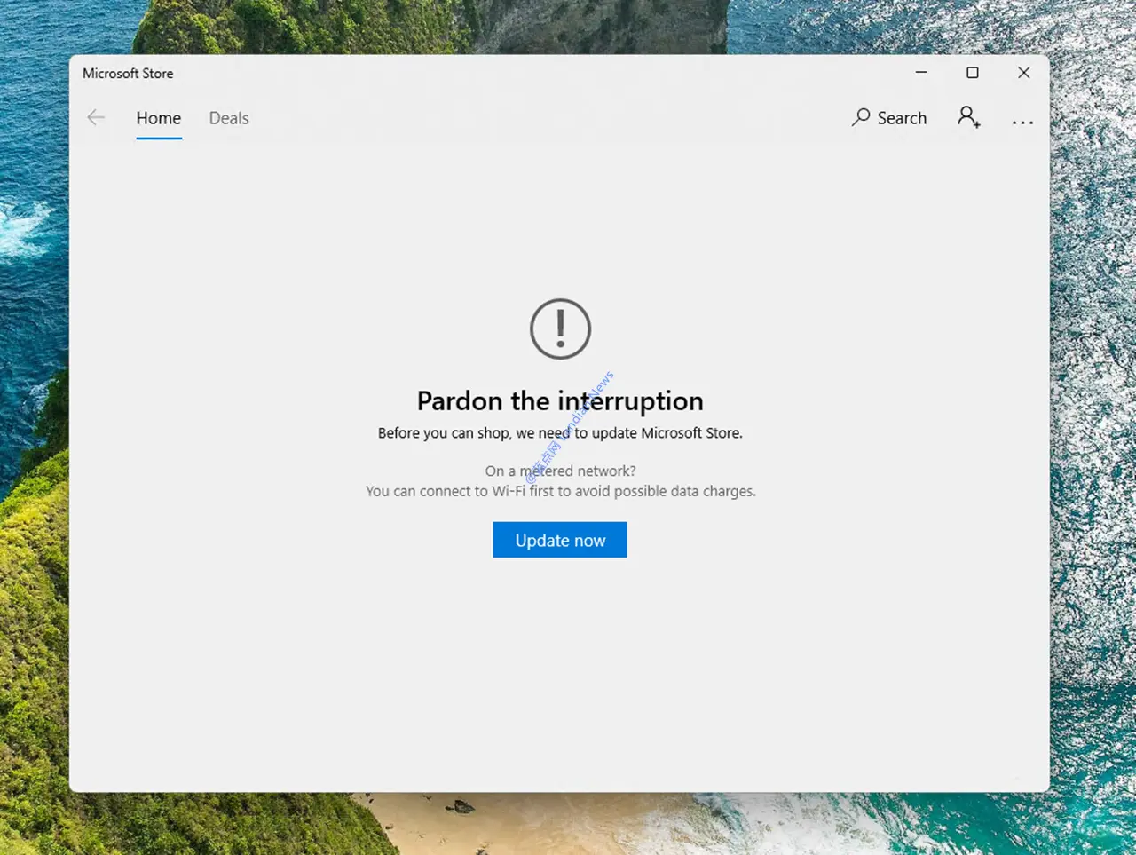Viewport: 1136px width, 855px height.
Task: Switch to the Deals tab
Action: [229, 118]
